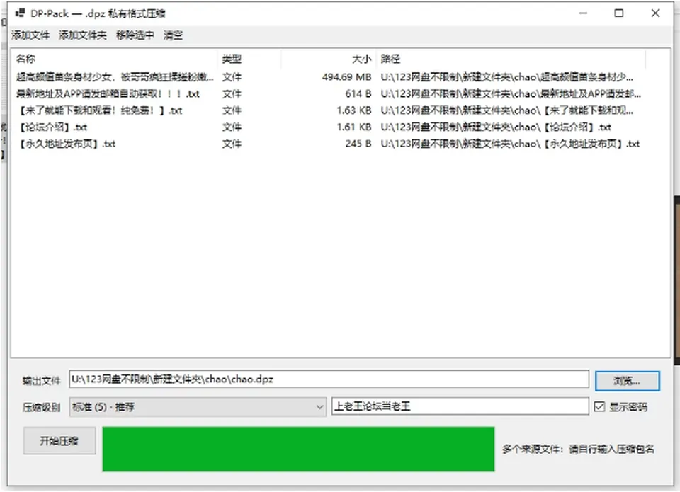Select the file name starting with 【来了就能下载
The width and height of the screenshot is (680, 492).
pos(99,110)
